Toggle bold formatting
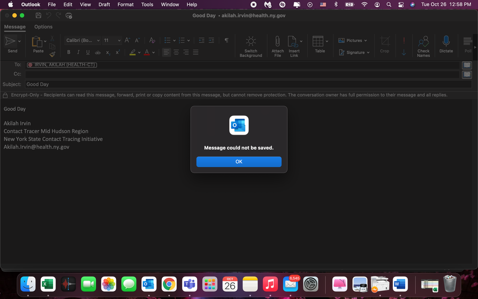This screenshot has height=299, width=478. click(68, 52)
